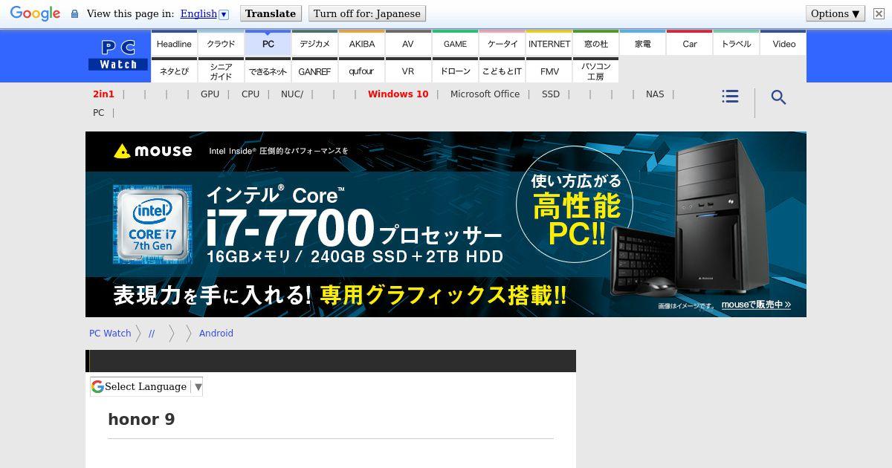Open the クラウド tab
Screen dimensions: 892x468
click(x=221, y=43)
